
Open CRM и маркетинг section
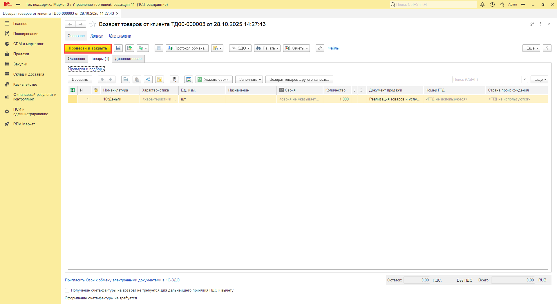pos(28,44)
